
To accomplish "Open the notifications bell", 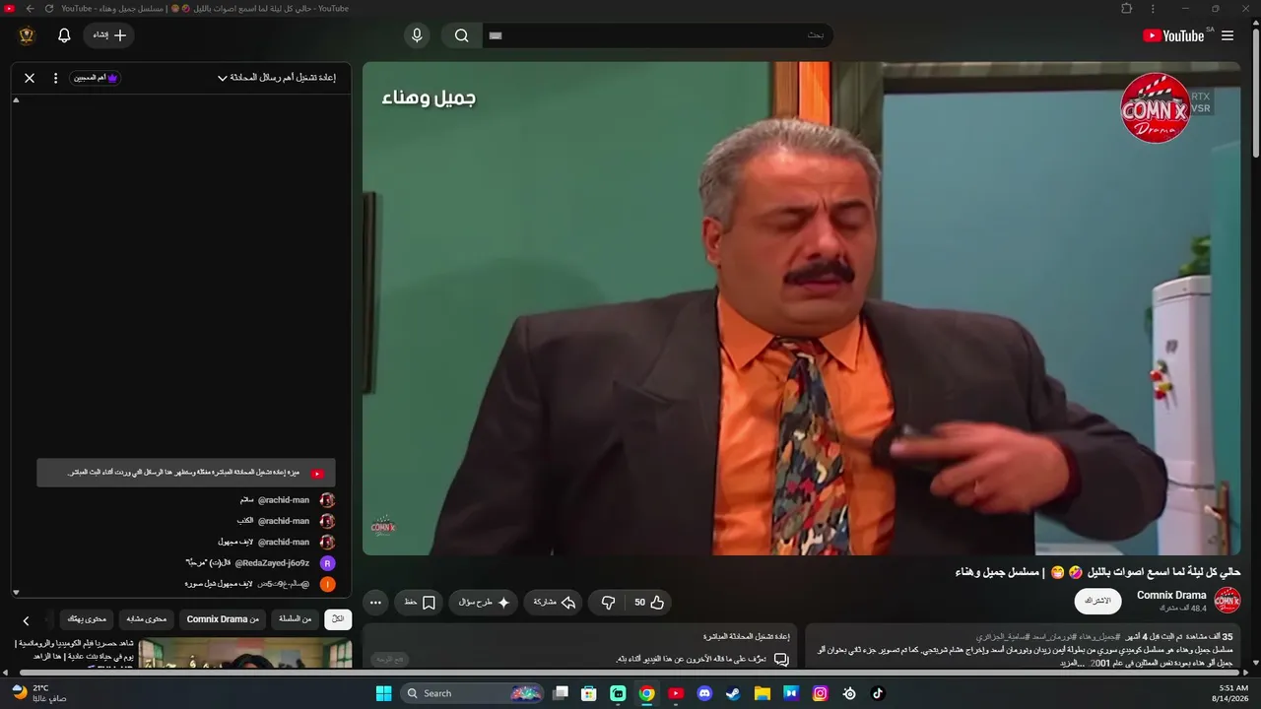I will [x=64, y=35].
